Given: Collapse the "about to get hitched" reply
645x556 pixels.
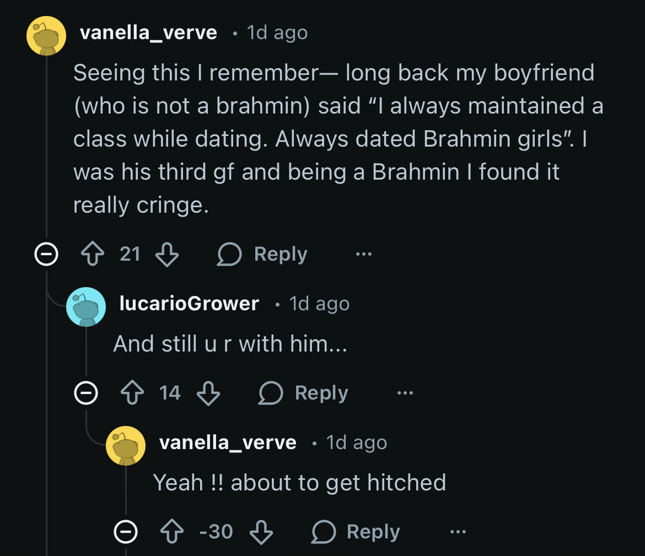Looking at the screenshot, I should (x=126, y=532).
